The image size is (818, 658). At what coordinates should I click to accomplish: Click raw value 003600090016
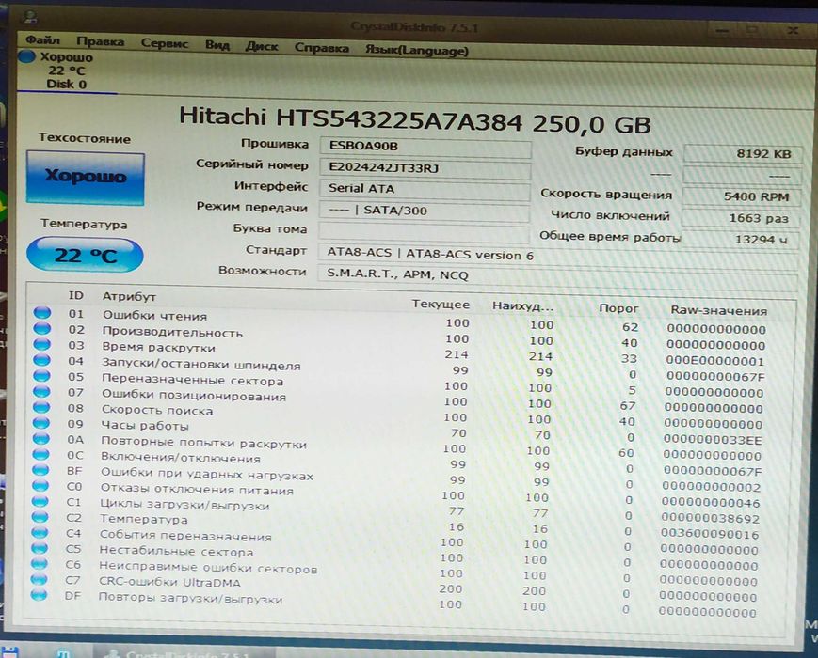[710, 534]
